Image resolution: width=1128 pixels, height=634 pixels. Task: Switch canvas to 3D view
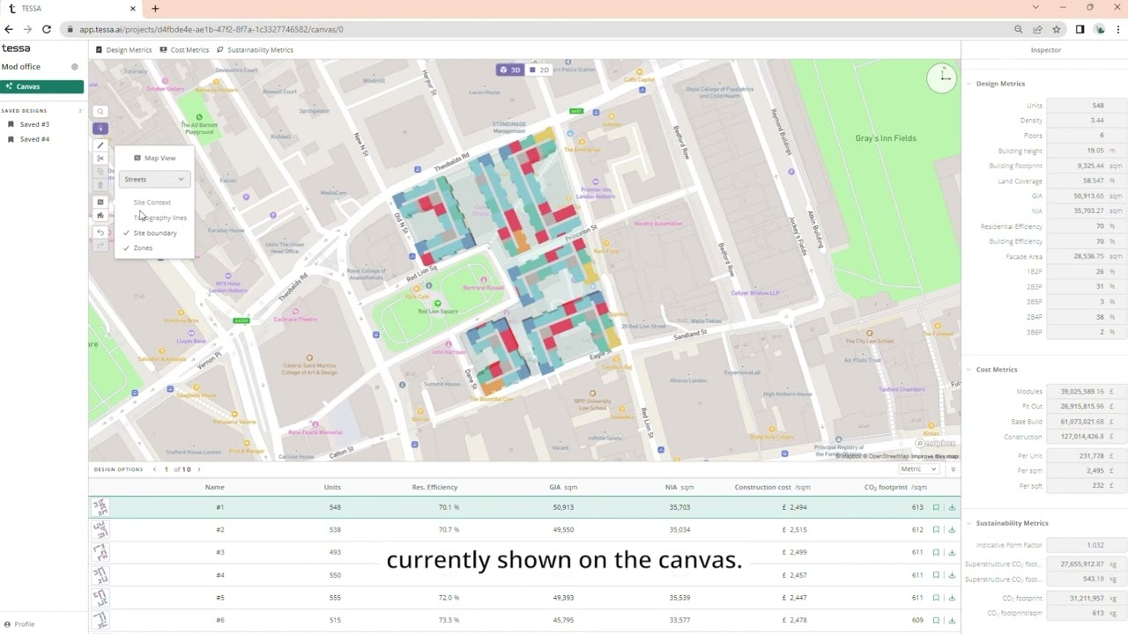click(x=510, y=70)
